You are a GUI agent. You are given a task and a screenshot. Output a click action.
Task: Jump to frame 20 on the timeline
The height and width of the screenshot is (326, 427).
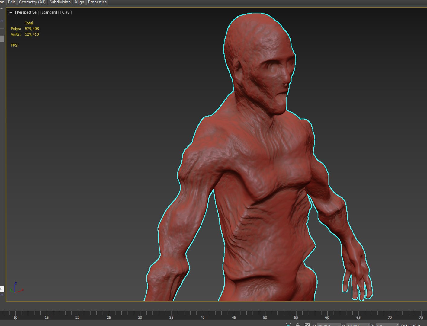[78, 318]
